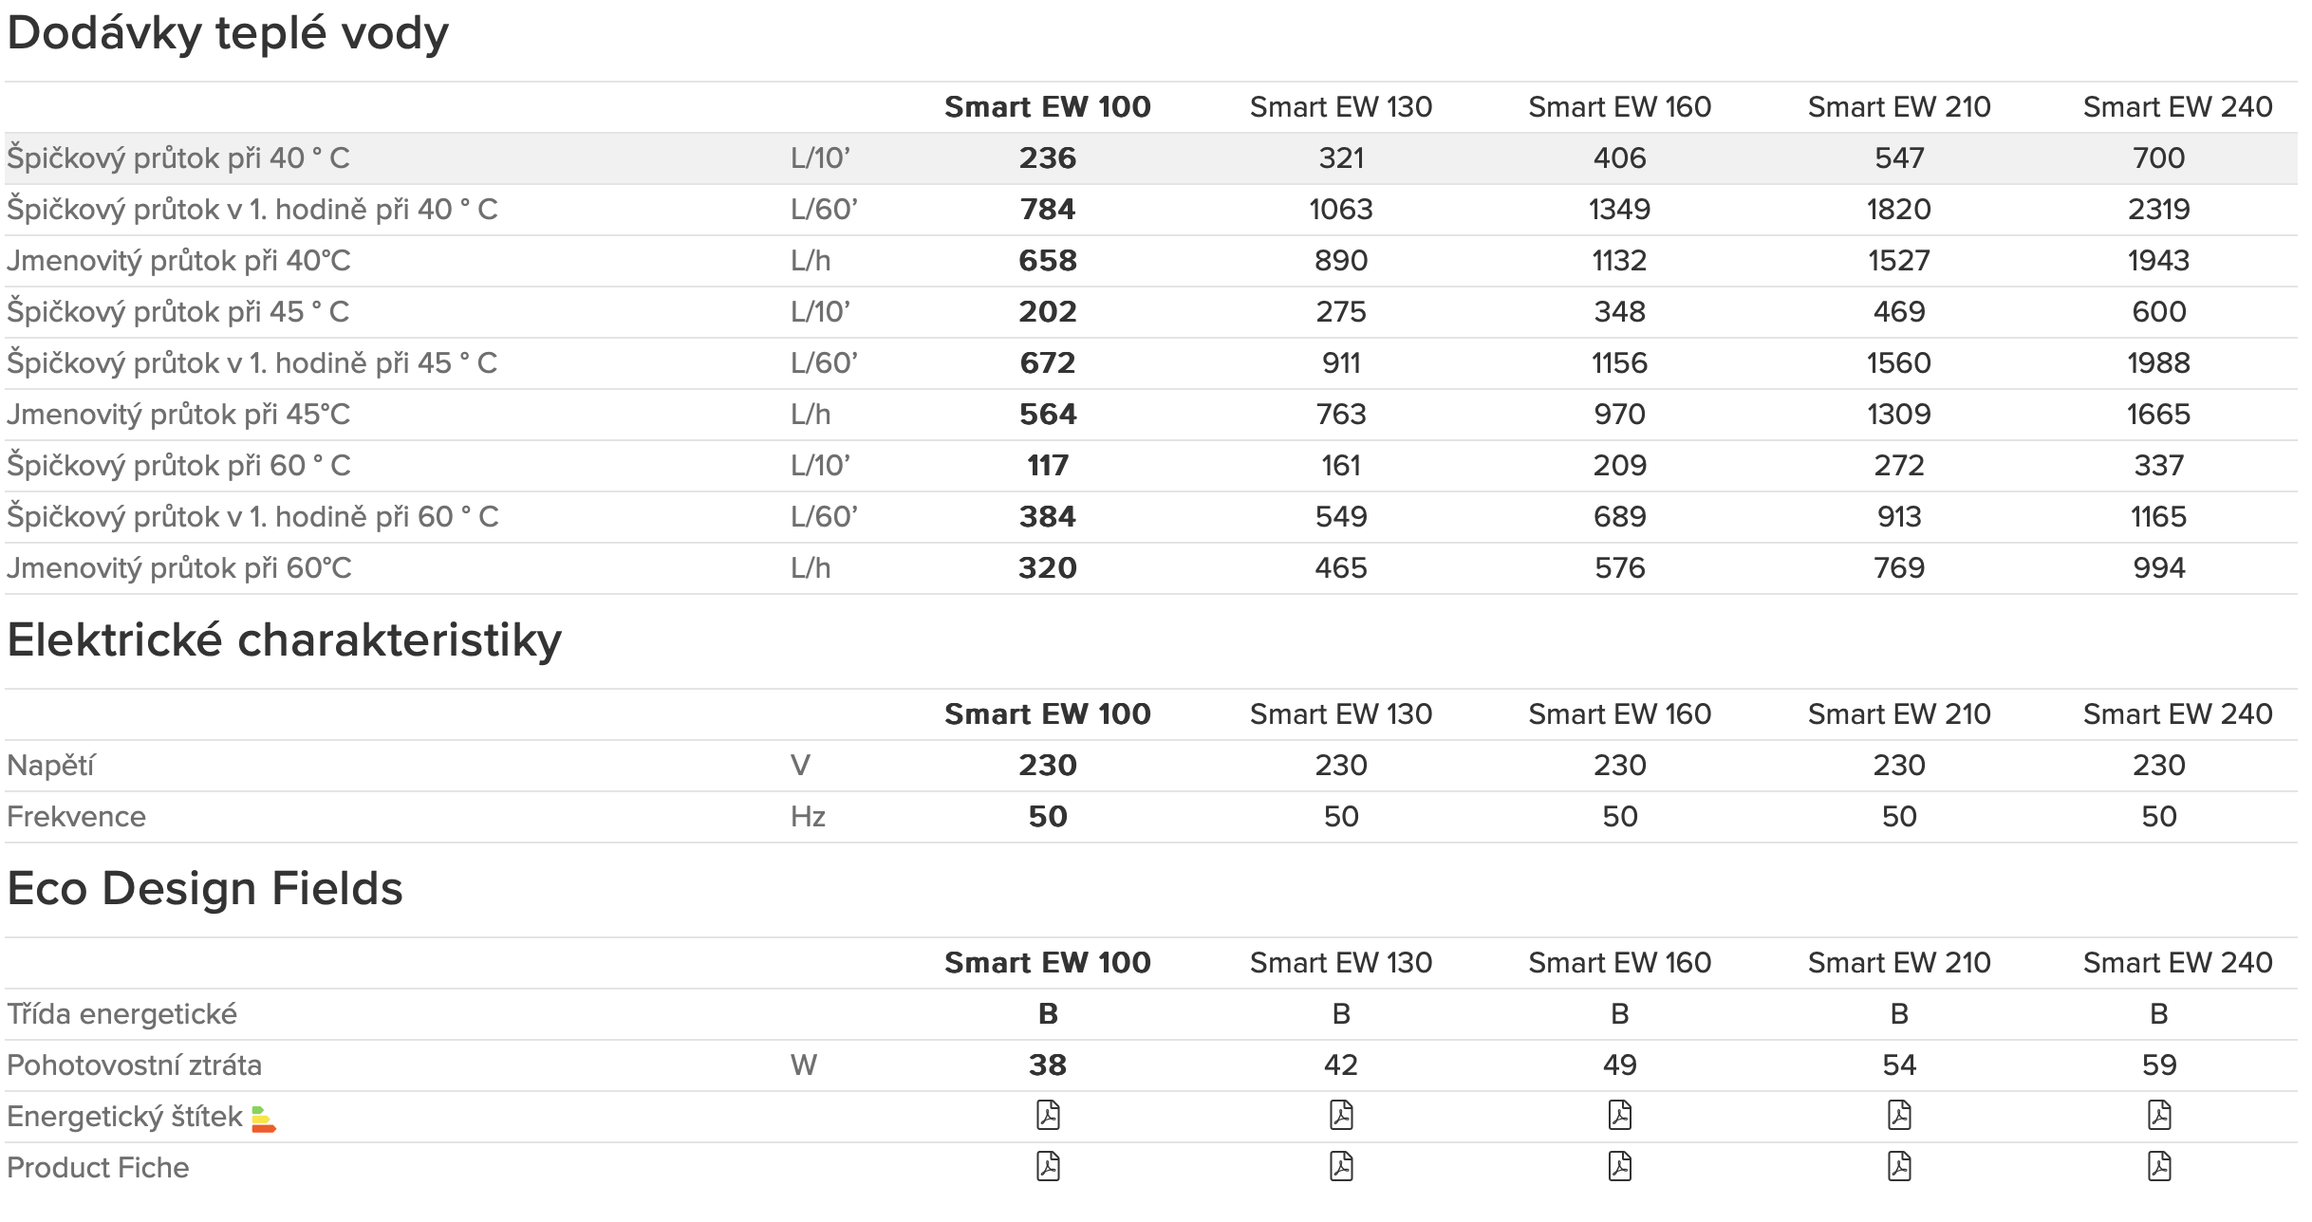Open Product Fiche PDF for Smart EW 160
2312x1222 pixels.
point(1620,1167)
